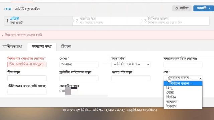This screenshot has height=120, width=214.
Task: Choose খ্রিস্টান from religion list
Action: tap(183, 97)
